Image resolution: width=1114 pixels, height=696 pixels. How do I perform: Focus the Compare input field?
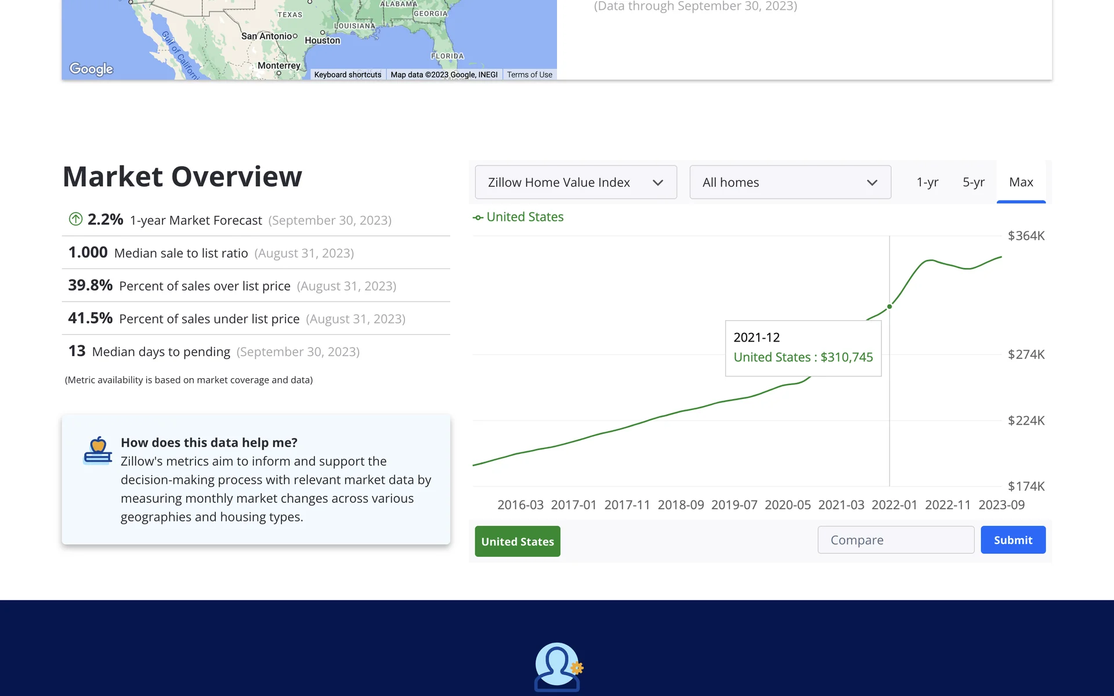point(896,540)
